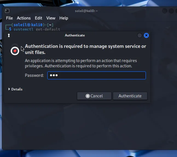
Task: Click the systemctl get-default command line
Action: pos(37,29)
